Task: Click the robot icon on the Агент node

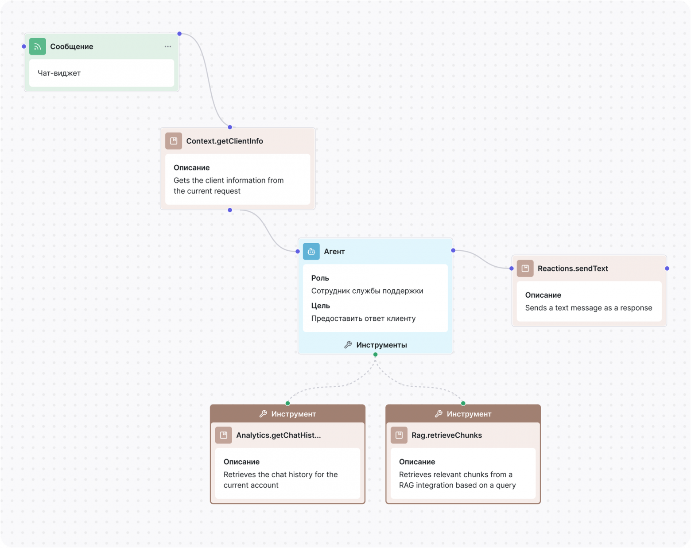Action: pos(311,251)
